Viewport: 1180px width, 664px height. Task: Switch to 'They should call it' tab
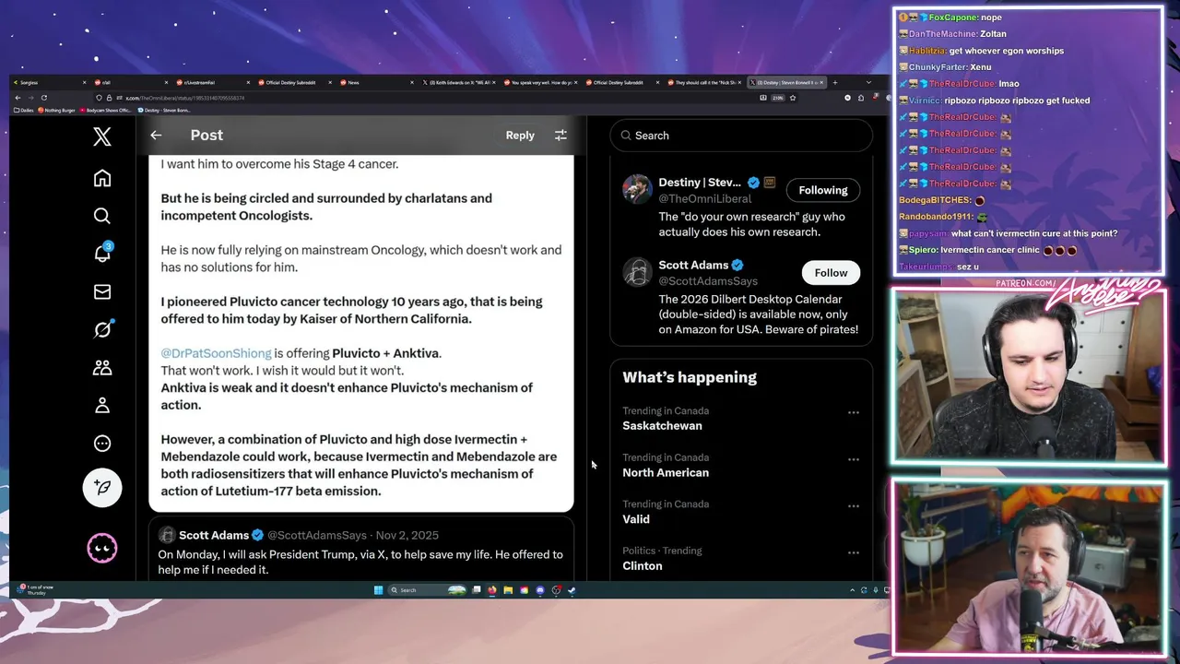pyautogui.click(x=704, y=82)
